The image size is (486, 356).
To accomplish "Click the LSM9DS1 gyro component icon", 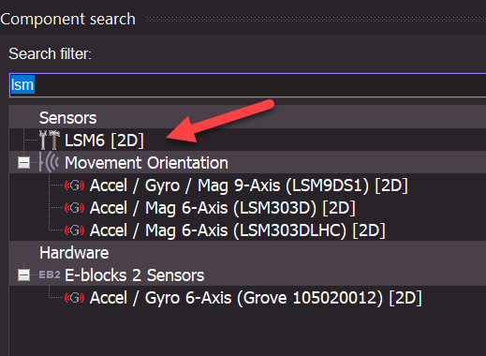I will click(74, 185).
